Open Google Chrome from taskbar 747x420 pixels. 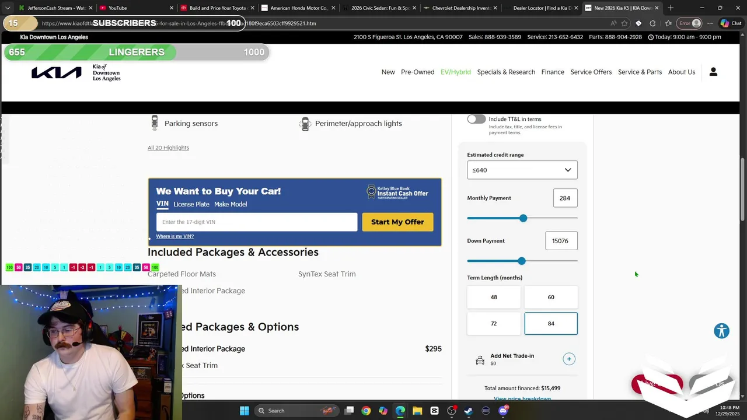(x=366, y=411)
